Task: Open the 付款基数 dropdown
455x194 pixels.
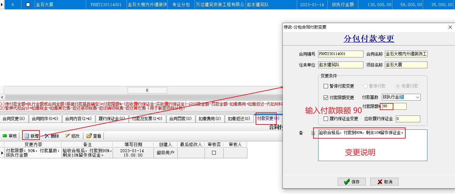Action: 418,98
